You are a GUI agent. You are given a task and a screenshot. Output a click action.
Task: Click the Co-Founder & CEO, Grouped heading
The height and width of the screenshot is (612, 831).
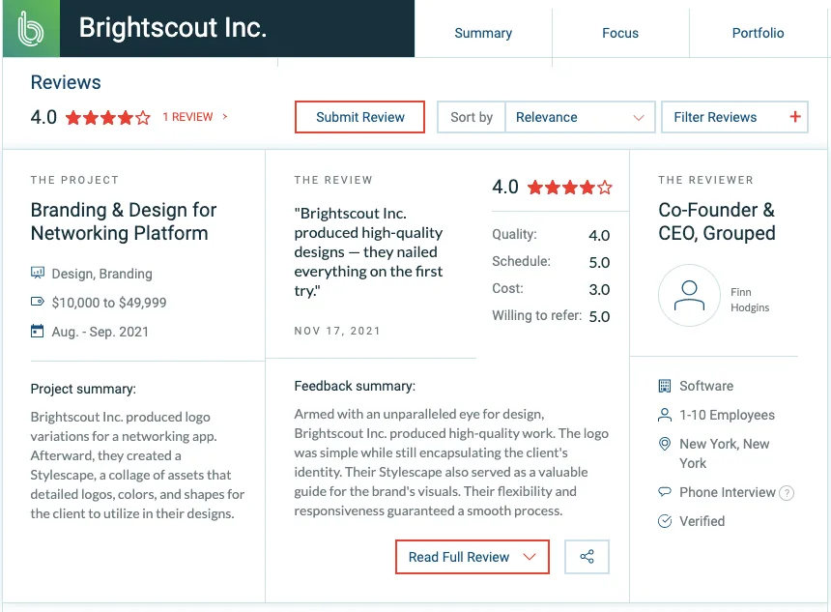click(717, 221)
